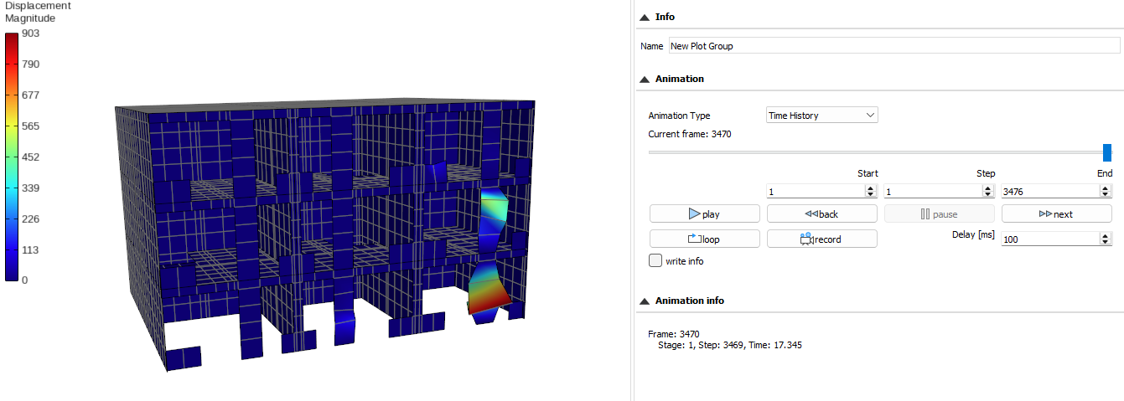Increase the Step value with stepper

click(990, 188)
